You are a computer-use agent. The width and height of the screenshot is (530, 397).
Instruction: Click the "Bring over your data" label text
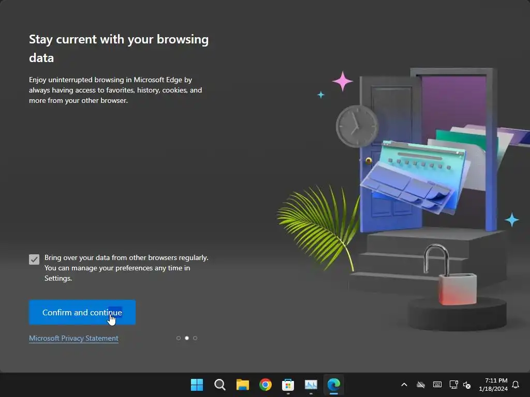coord(126,268)
